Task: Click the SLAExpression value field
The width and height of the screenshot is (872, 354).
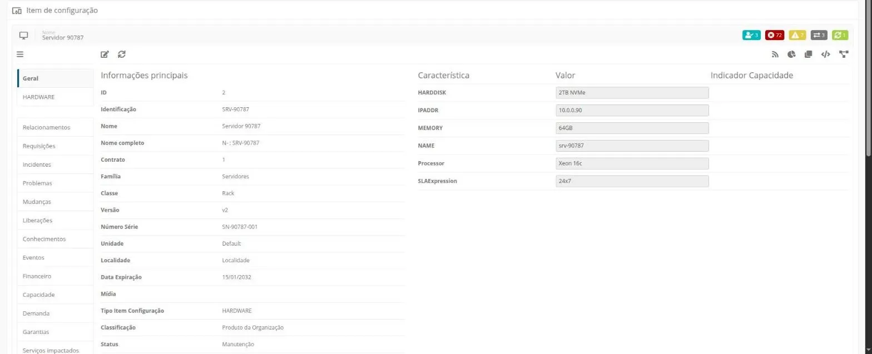Action: click(632, 181)
